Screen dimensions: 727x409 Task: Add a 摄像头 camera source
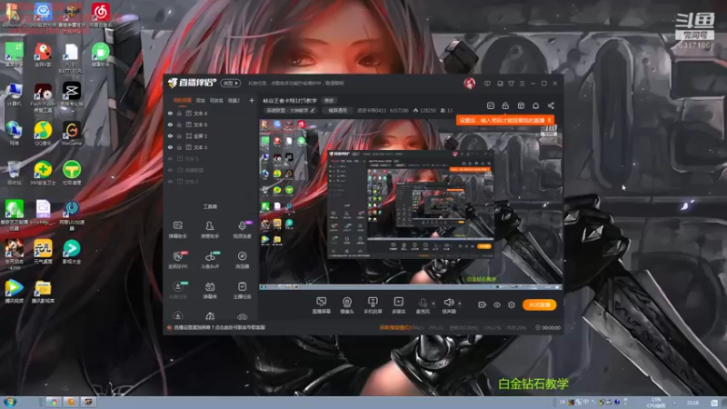coord(347,305)
